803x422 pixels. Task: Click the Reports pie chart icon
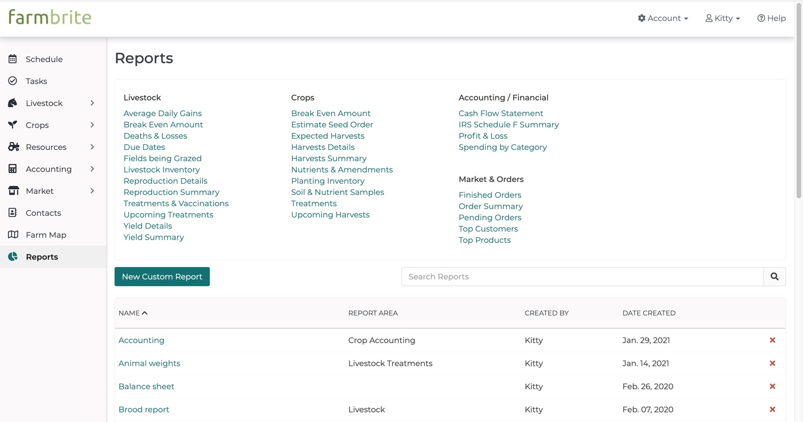click(x=12, y=257)
